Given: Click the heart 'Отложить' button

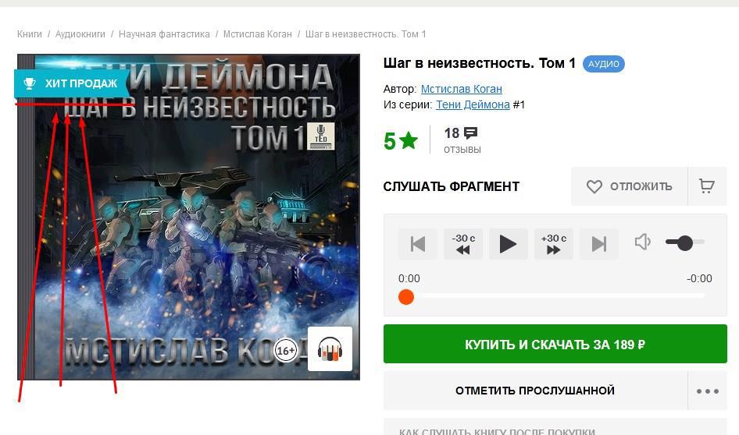Looking at the screenshot, I should [x=629, y=186].
